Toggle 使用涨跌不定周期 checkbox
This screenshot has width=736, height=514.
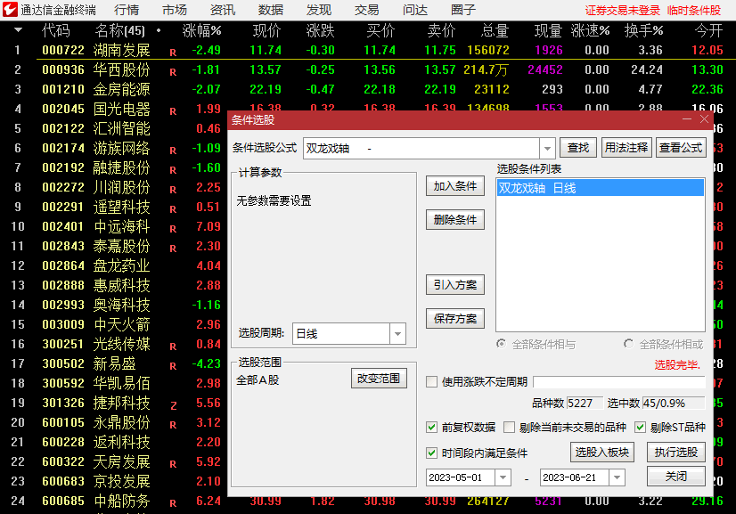[x=431, y=381]
